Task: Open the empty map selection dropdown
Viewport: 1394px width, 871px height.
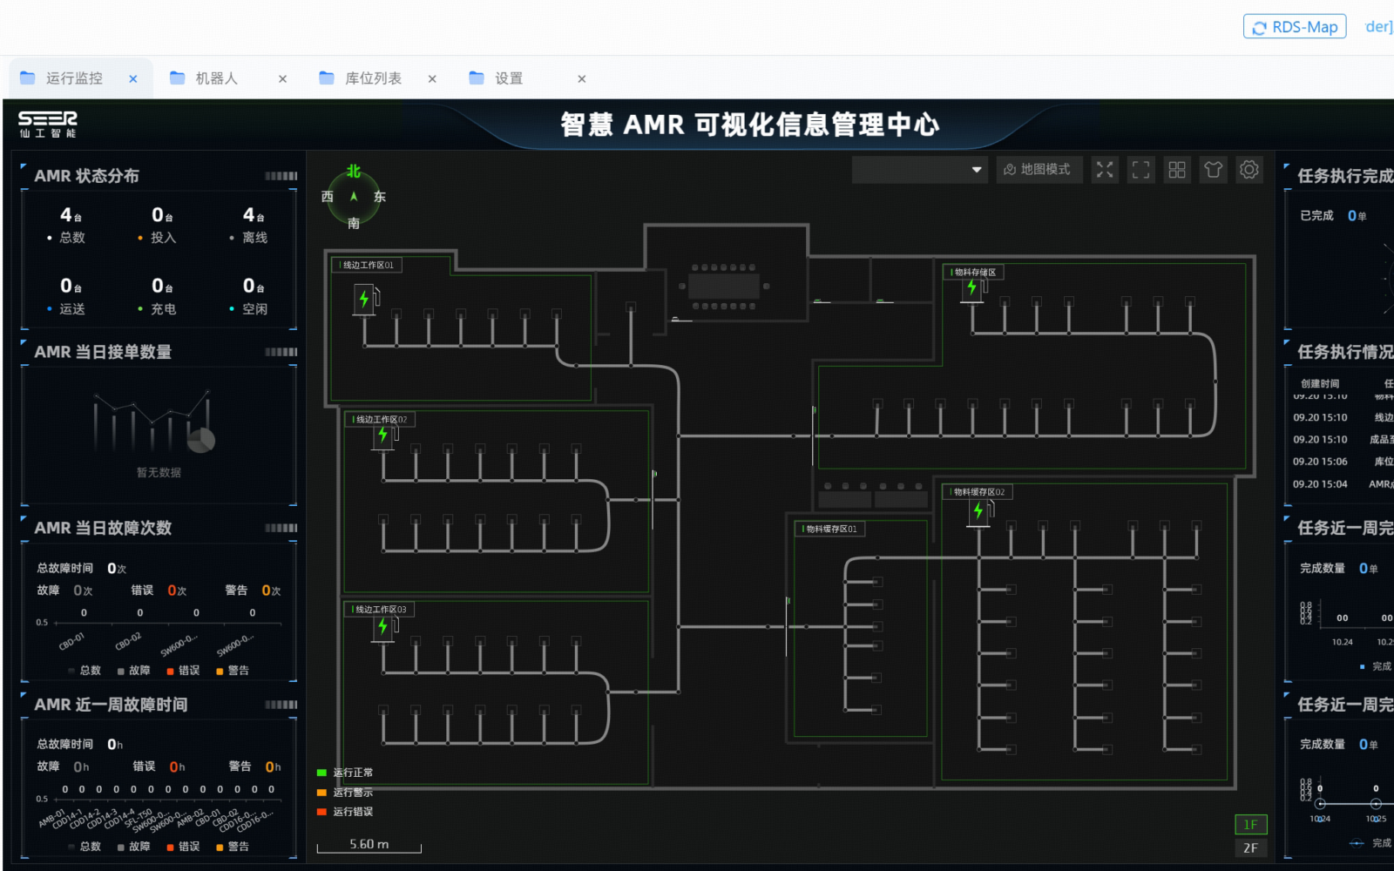Action: [920, 170]
